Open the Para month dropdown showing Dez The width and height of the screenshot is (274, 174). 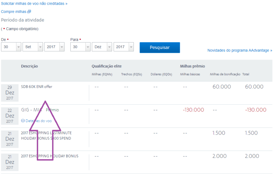(102, 47)
